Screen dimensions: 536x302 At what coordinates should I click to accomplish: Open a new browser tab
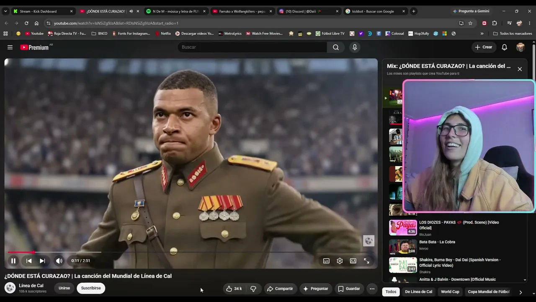(414, 11)
